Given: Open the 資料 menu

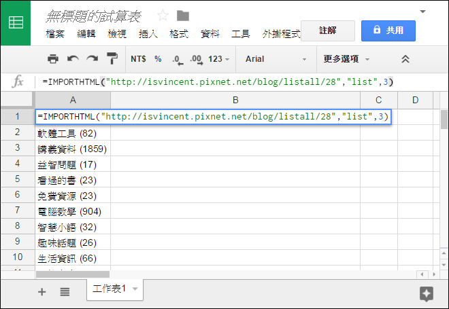Looking at the screenshot, I should 210,34.
